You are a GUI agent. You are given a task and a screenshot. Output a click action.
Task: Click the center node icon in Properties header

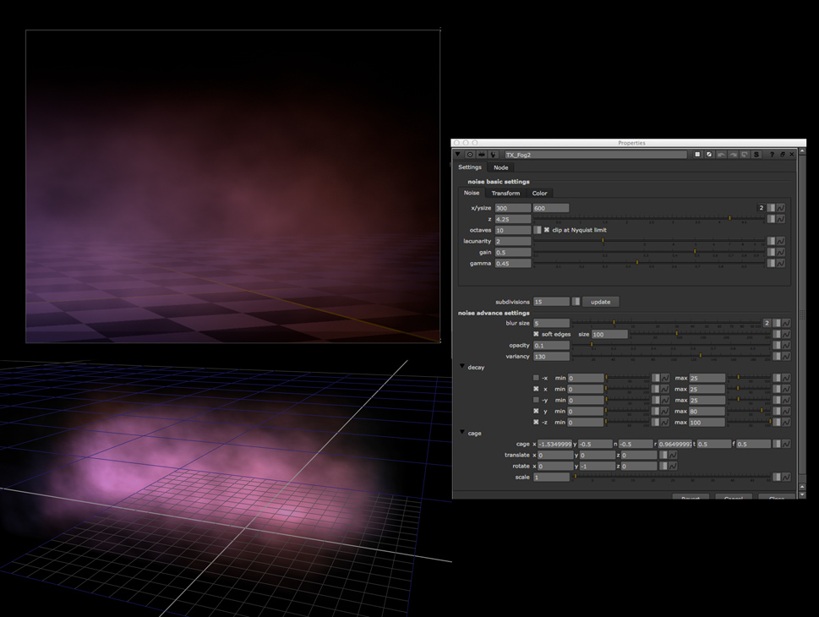[x=470, y=155]
